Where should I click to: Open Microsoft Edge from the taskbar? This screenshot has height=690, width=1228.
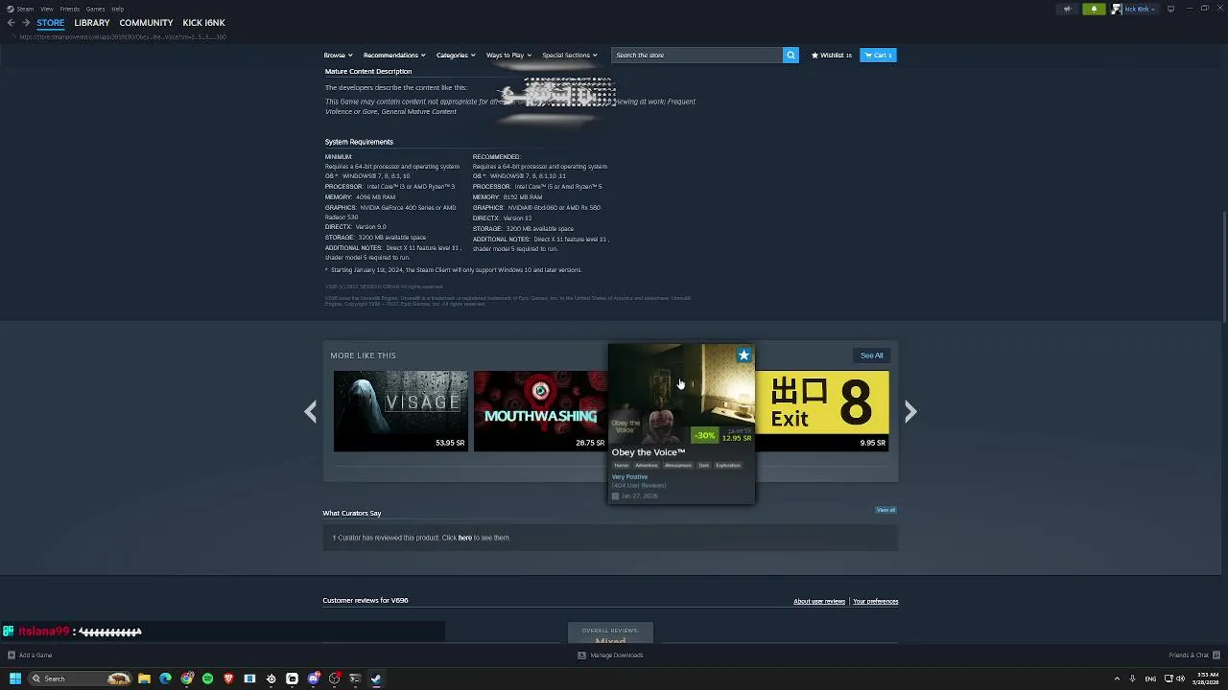pos(165,678)
